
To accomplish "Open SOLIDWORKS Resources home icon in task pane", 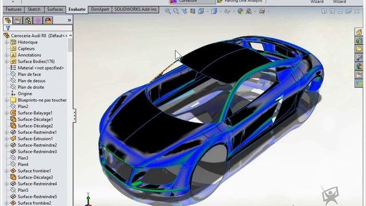I will [359, 32].
